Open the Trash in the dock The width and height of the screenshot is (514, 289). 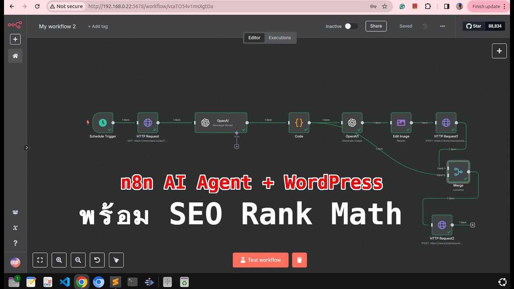coord(184,282)
